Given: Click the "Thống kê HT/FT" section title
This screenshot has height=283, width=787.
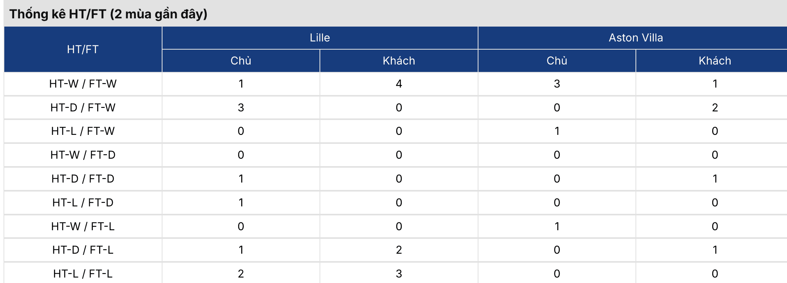Looking at the screenshot, I should pos(108,14).
